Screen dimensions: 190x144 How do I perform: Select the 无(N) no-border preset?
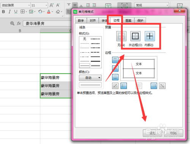pos(121,36)
